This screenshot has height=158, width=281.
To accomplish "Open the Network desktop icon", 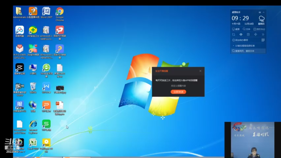I will click(33, 106).
